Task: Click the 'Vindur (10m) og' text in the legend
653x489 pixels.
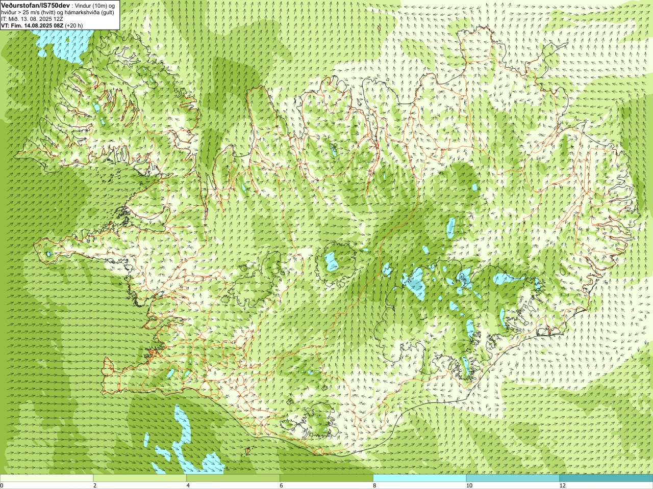Action: pos(94,5)
